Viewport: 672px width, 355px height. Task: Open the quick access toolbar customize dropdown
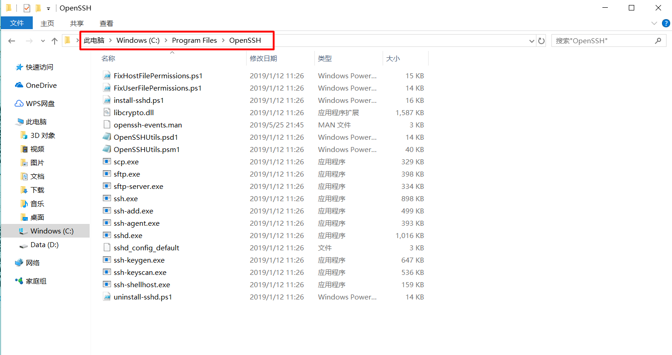click(48, 9)
